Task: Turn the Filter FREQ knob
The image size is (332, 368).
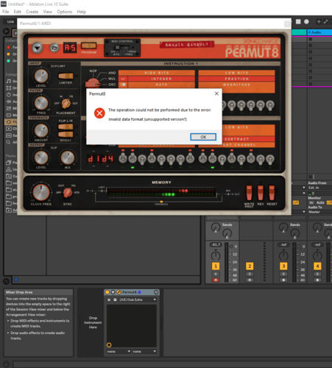Action: point(41,103)
